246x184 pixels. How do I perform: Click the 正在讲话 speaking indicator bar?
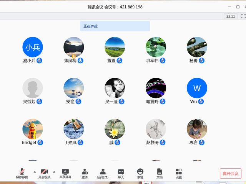pyautogui.click(x=115, y=26)
